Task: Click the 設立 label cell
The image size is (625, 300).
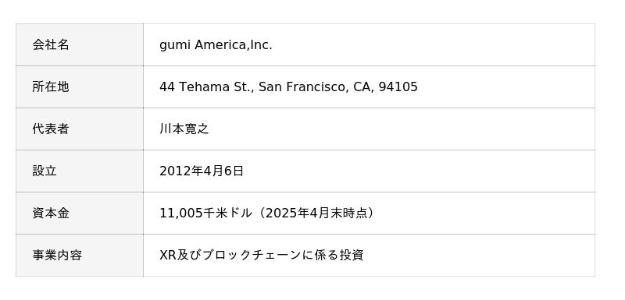Action: tap(80, 171)
